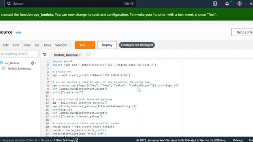This screenshot has width=253, height=142.
Task: Close the lambda_function tab
Action: click(79, 55)
